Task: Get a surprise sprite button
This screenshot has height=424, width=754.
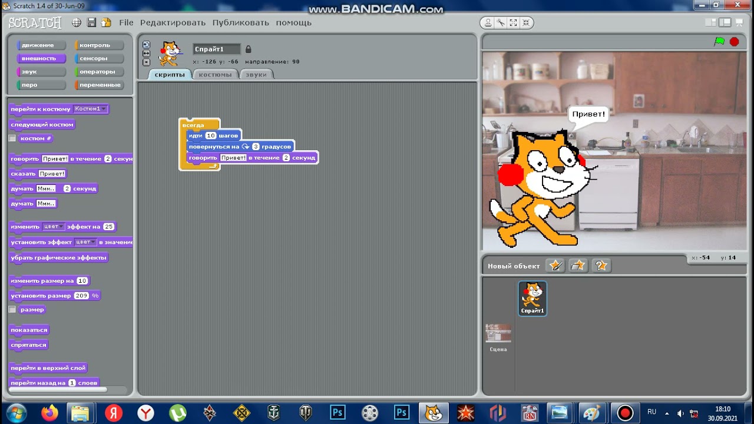Action: pyautogui.click(x=601, y=266)
